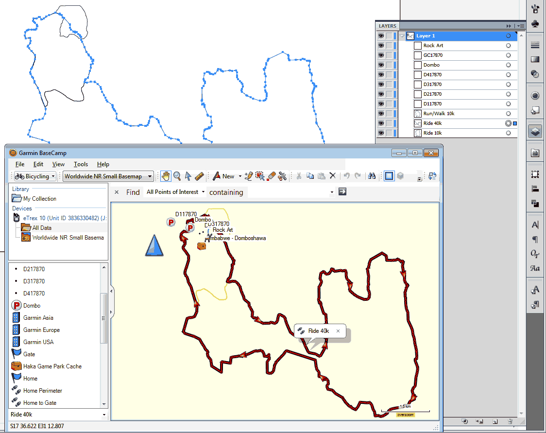Select the Pan hand tool in BaseCamp
This screenshot has height=433, width=546.
(x=166, y=176)
